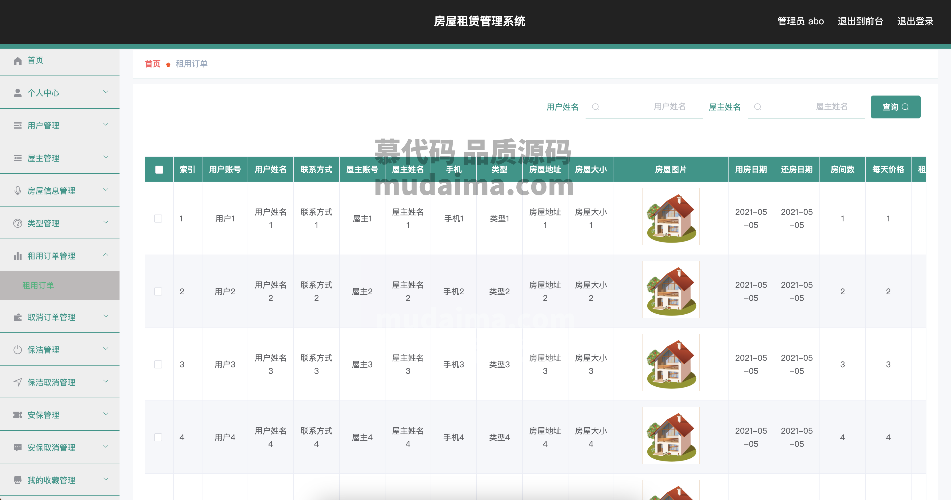Viewport: 951px width, 500px height.
Task: Click the 索引 column header
Action: tap(188, 170)
